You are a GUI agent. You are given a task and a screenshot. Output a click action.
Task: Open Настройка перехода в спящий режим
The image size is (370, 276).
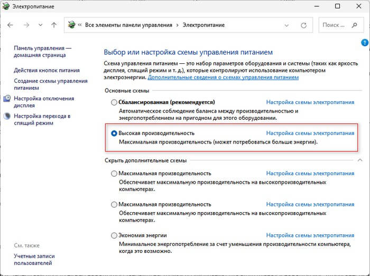click(x=42, y=119)
